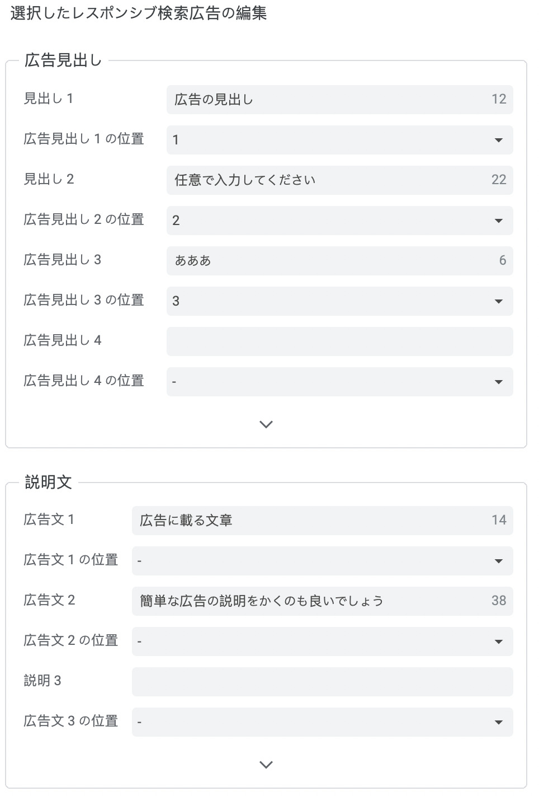539x796 pixels.
Task: Click the 見出し 2 text field
Action: click(330, 180)
